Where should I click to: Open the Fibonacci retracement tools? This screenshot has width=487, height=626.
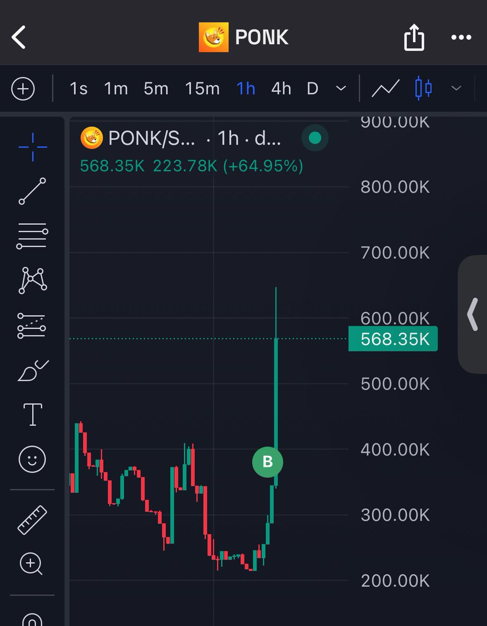point(32,236)
